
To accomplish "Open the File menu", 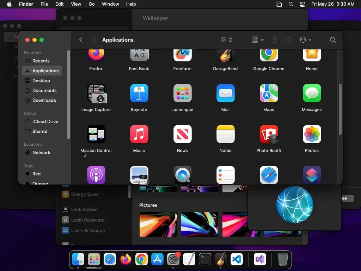I will 44,4.
